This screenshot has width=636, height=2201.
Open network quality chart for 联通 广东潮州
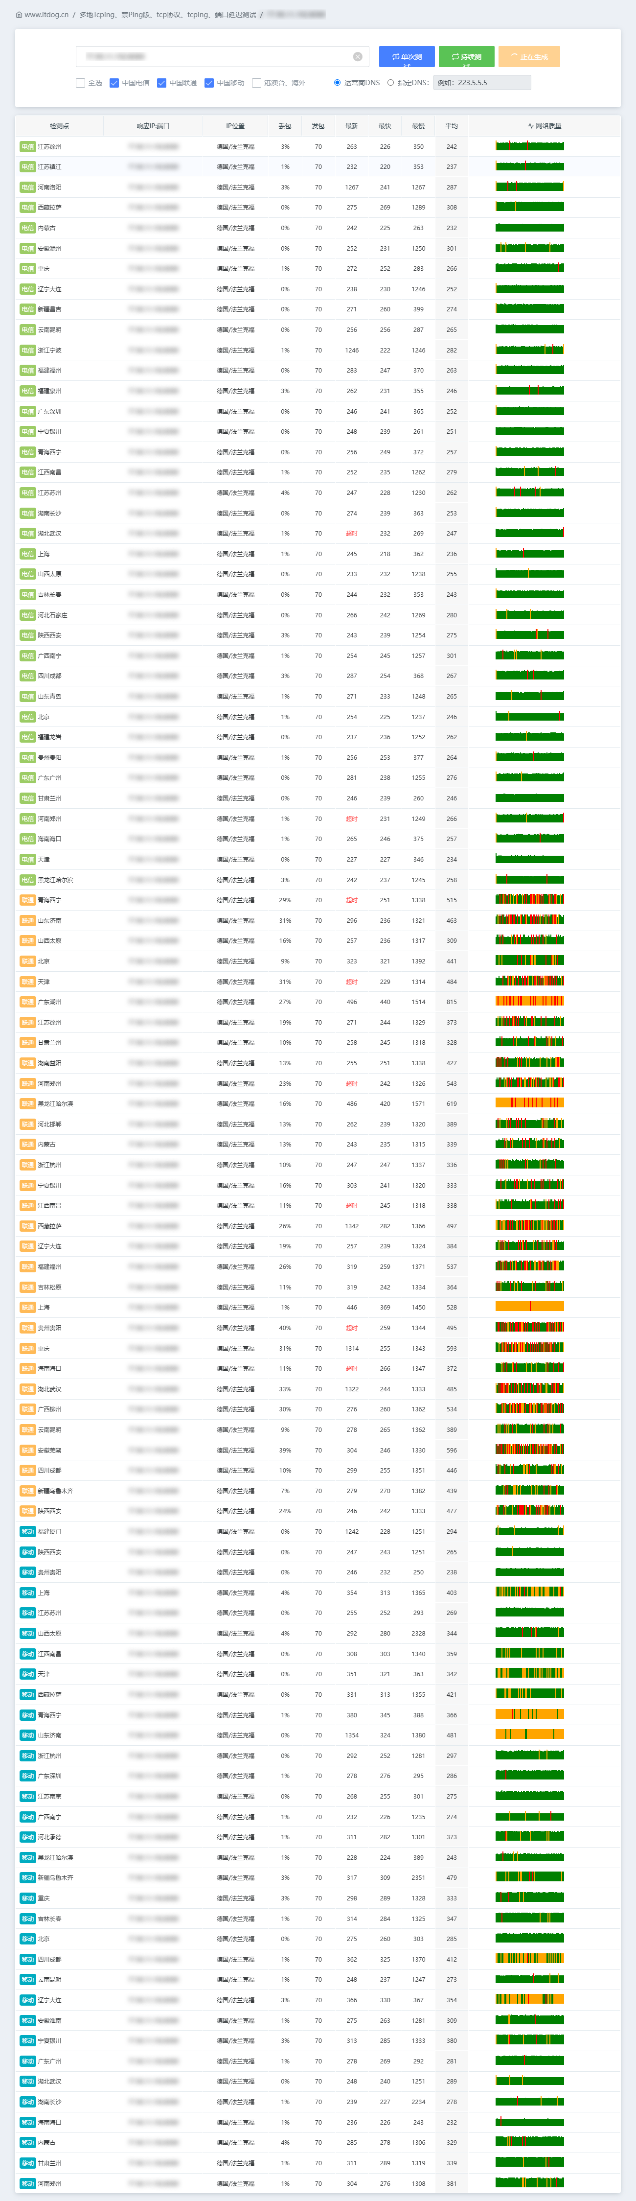(530, 1002)
